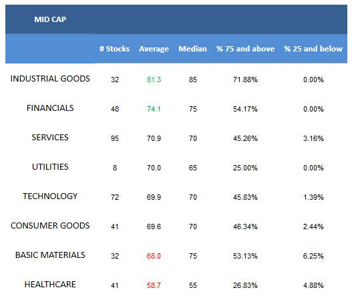352x302 pixels.
Task: Click the % 75 and above header
Action: pyautogui.click(x=245, y=49)
